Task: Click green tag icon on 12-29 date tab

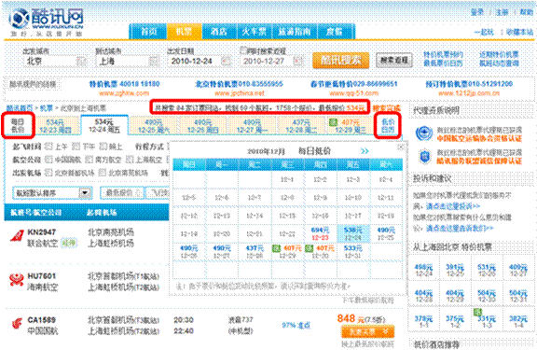Action: coord(332,122)
